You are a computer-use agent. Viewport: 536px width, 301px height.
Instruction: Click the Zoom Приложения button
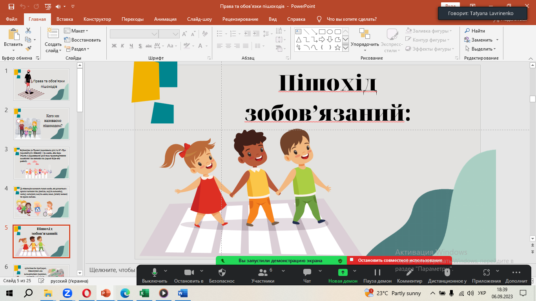point(487,275)
